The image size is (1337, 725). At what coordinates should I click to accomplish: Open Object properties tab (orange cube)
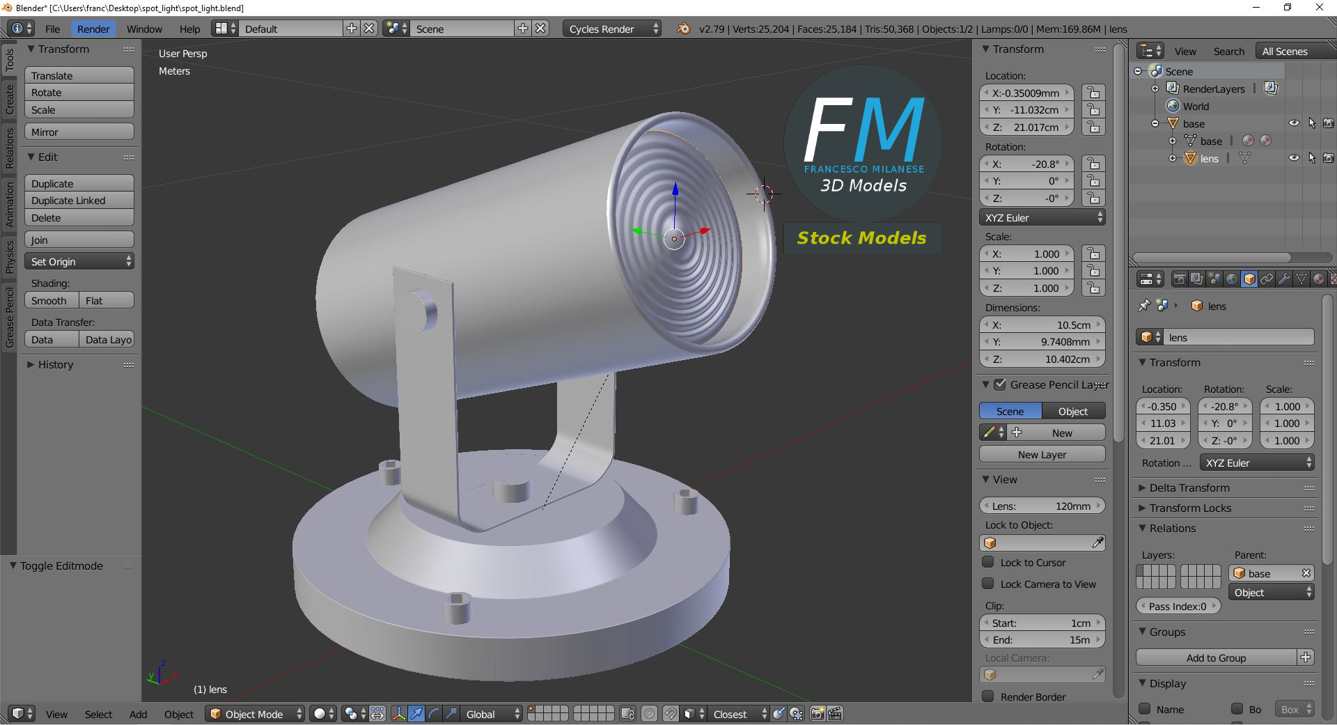pos(1249,279)
